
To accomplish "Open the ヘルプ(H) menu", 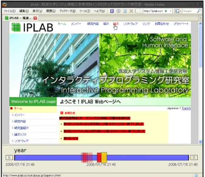I will click(99, 11).
